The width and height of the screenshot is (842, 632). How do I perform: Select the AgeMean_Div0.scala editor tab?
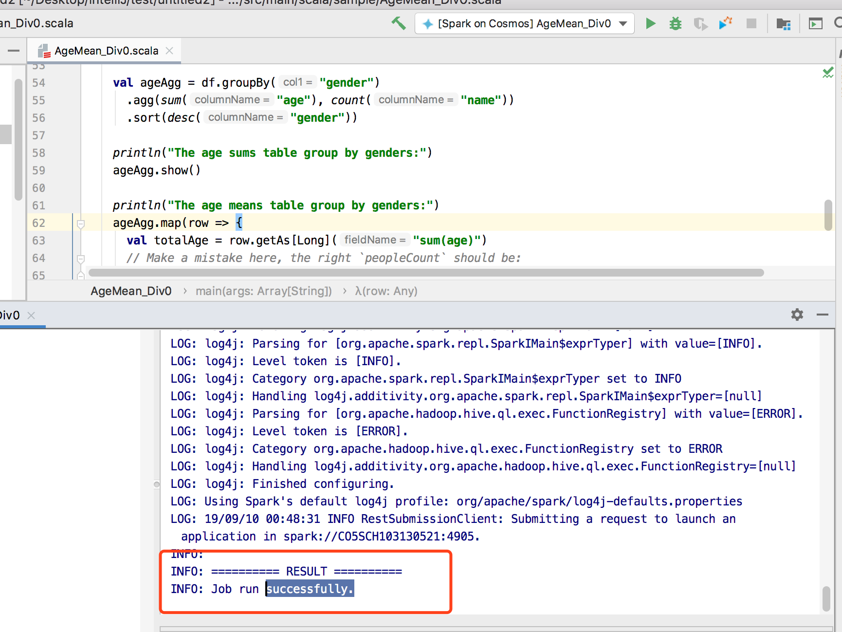pos(102,50)
